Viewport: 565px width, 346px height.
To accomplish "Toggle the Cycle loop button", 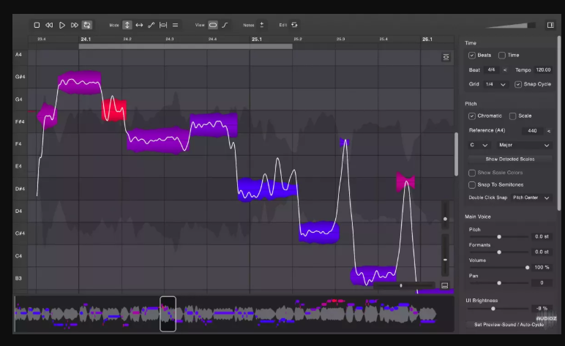I will point(87,25).
